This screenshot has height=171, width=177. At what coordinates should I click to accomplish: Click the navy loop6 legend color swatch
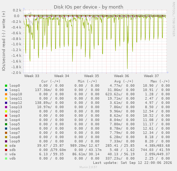tap(6, 129)
